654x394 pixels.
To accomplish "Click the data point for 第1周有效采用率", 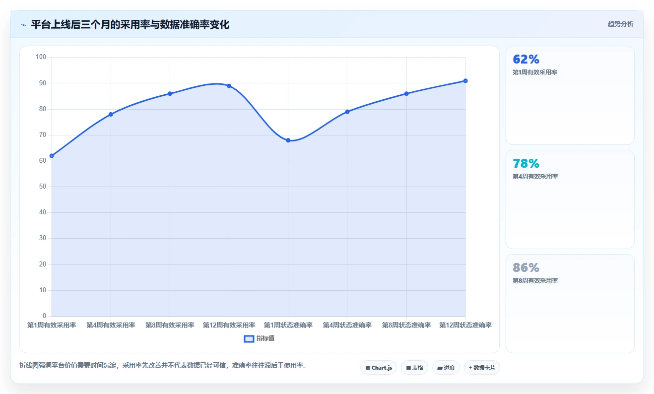I will 52,156.
